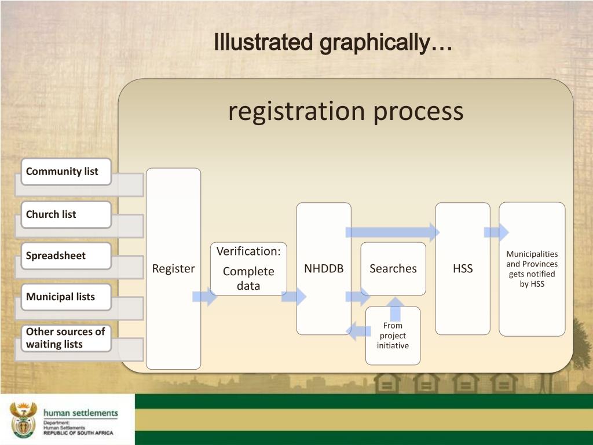593x445 pixels.
Task: Select the Searches box
Action: 393,269
